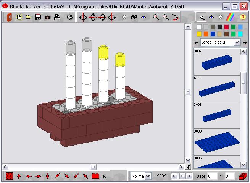
Task: Pick the light gray color swatch
Action: [206, 27]
